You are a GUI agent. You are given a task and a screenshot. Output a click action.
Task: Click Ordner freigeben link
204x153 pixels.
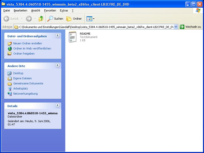[24, 54]
